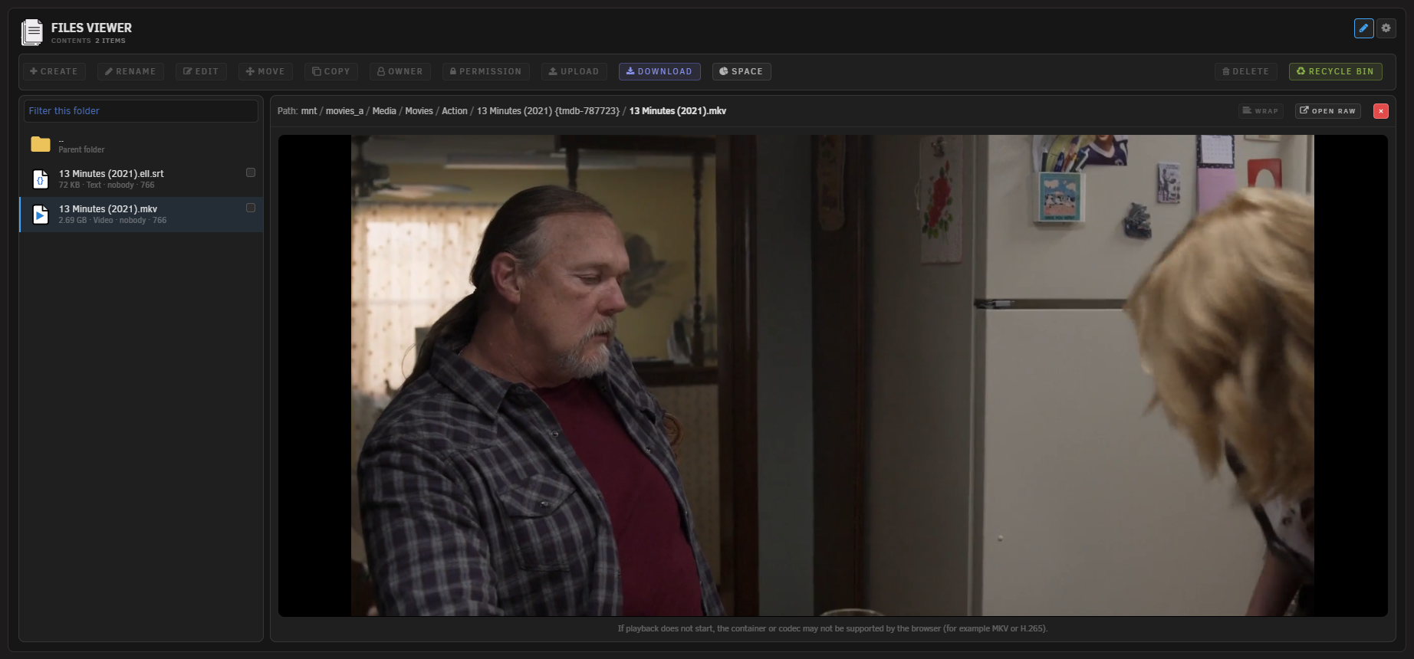Go to 'Media' in the path breadcrumb

[x=384, y=111]
